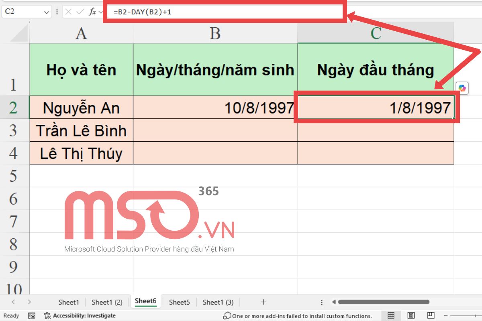Select the cell with 10/8/1997
The height and width of the screenshot is (321, 482).
(x=215, y=108)
